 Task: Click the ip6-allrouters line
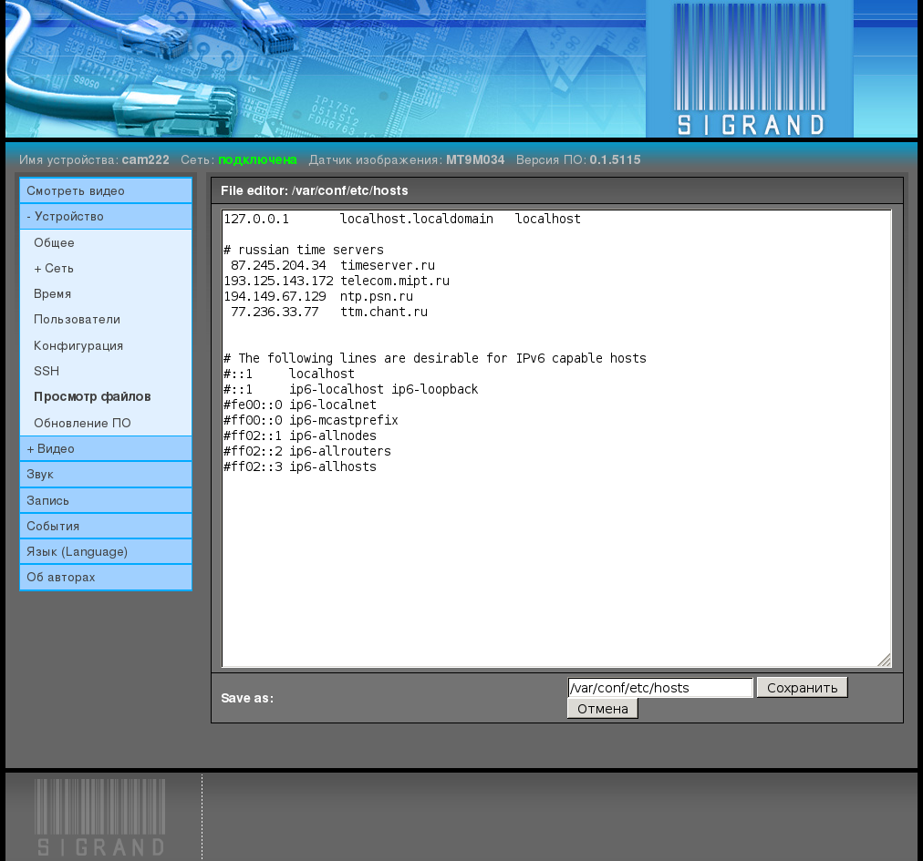tap(307, 451)
